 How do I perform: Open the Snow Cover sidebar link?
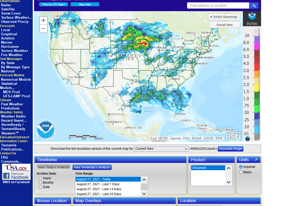coord(11,13)
